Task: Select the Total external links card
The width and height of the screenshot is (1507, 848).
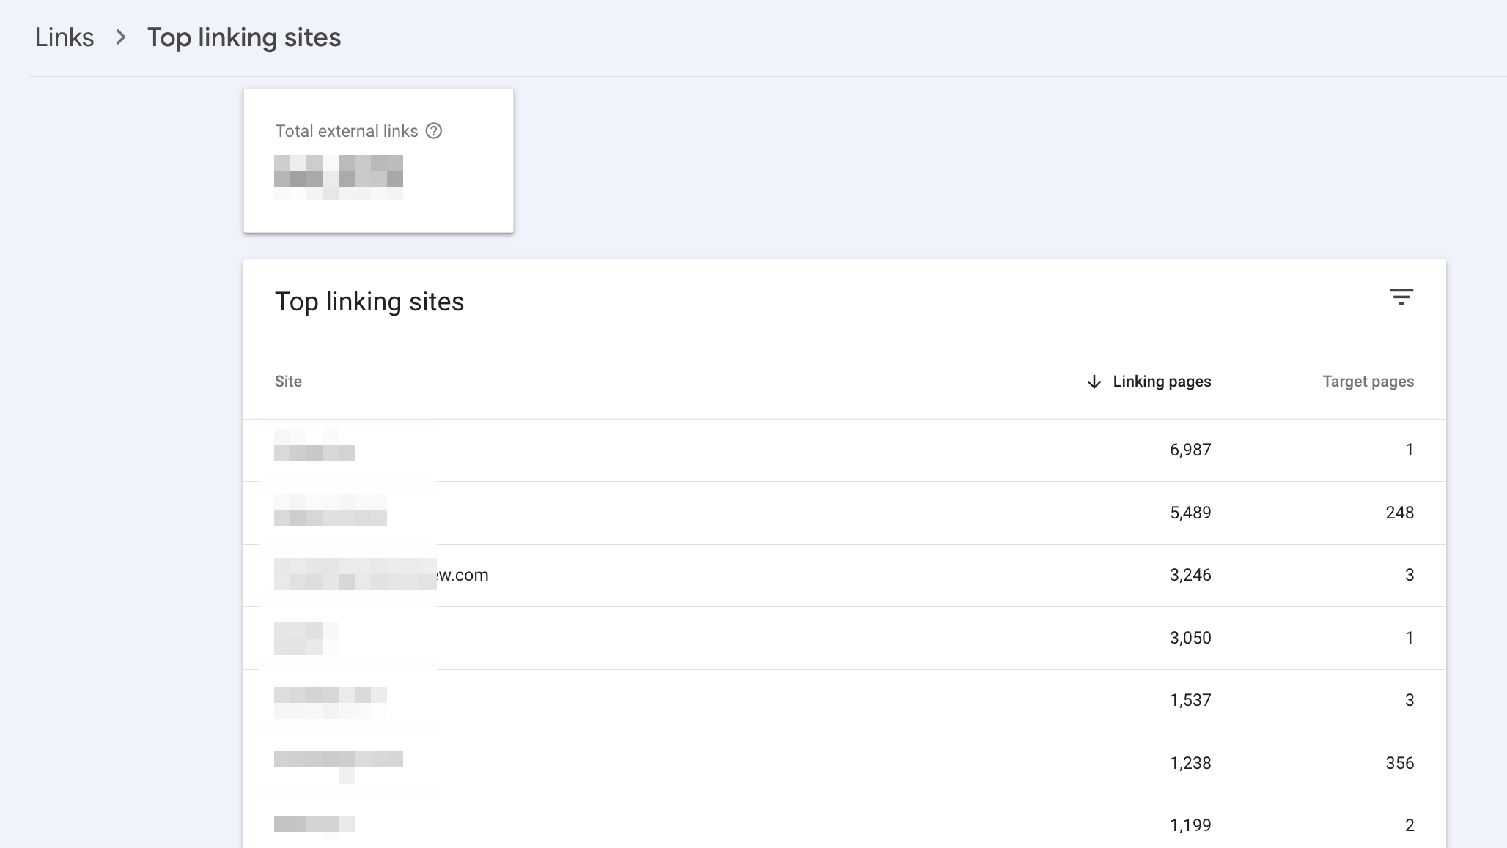Action: (378, 161)
